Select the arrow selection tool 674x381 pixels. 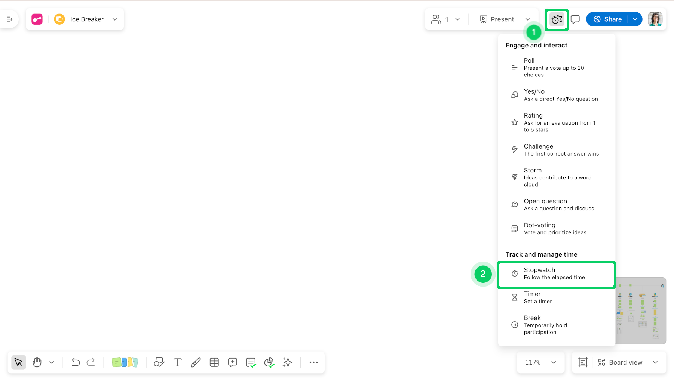tap(18, 362)
